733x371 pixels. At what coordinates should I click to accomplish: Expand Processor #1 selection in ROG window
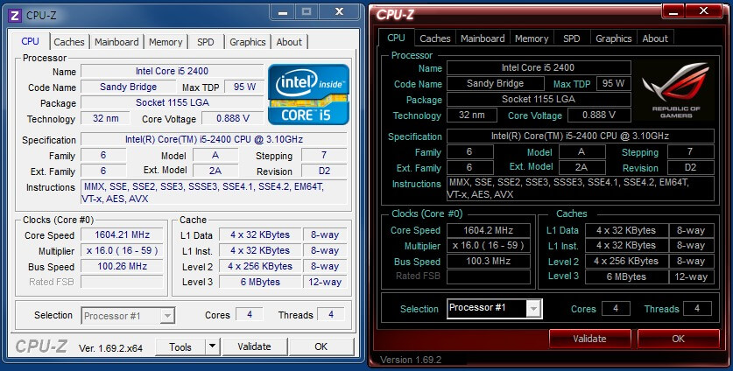(x=533, y=308)
